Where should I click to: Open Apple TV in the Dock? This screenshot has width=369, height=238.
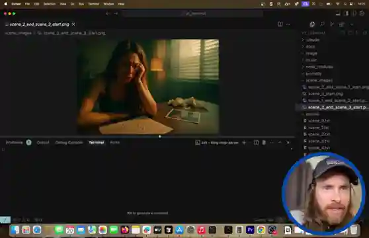(157, 230)
